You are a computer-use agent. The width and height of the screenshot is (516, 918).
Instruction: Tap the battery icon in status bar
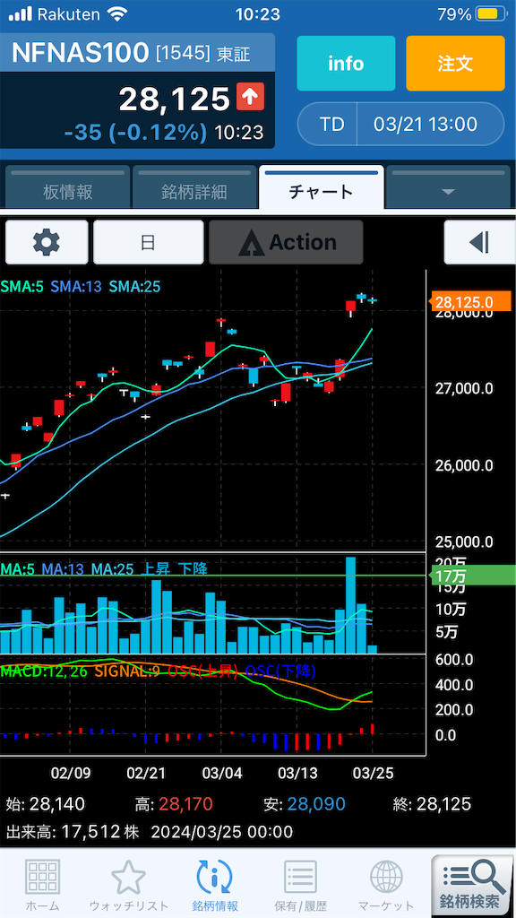pyautogui.click(x=490, y=14)
